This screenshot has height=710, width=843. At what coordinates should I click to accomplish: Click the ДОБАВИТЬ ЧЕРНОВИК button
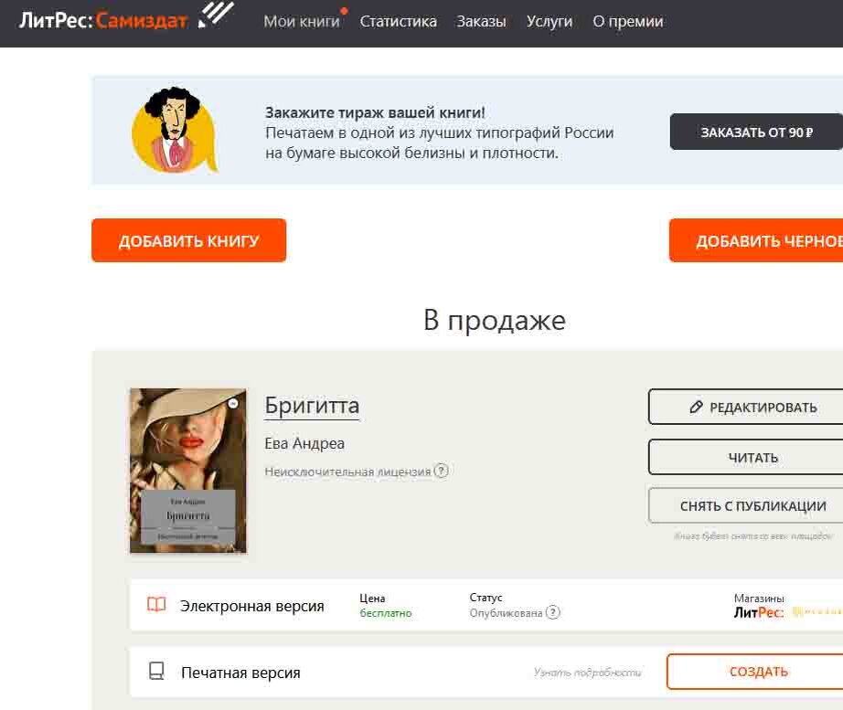(756, 240)
